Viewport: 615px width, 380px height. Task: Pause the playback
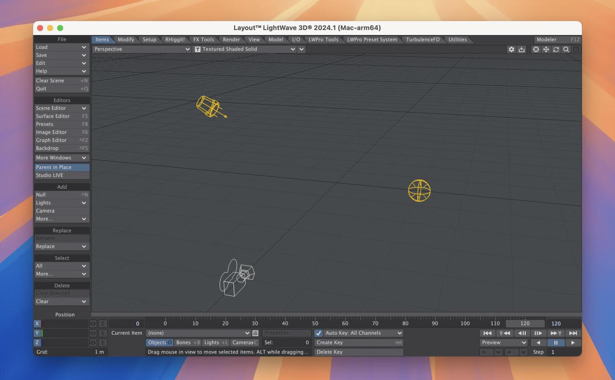(556, 342)
